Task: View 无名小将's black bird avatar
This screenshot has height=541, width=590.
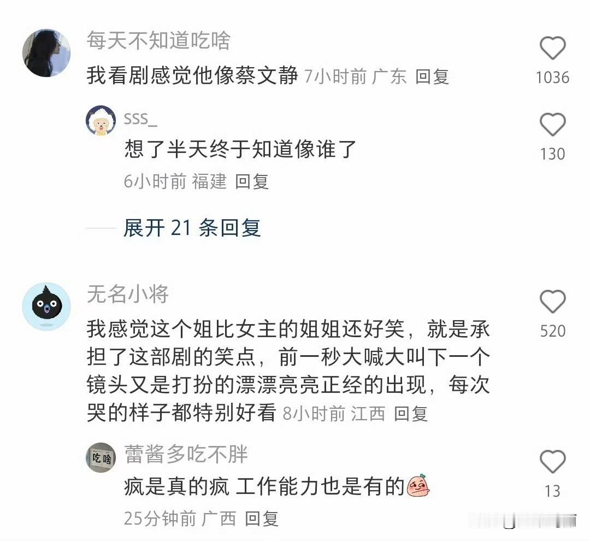Action: pyautogui.click(x=46, y=307)
